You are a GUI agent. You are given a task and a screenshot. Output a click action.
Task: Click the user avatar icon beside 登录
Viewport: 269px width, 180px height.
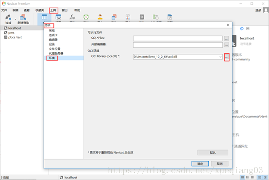(266, 10)
